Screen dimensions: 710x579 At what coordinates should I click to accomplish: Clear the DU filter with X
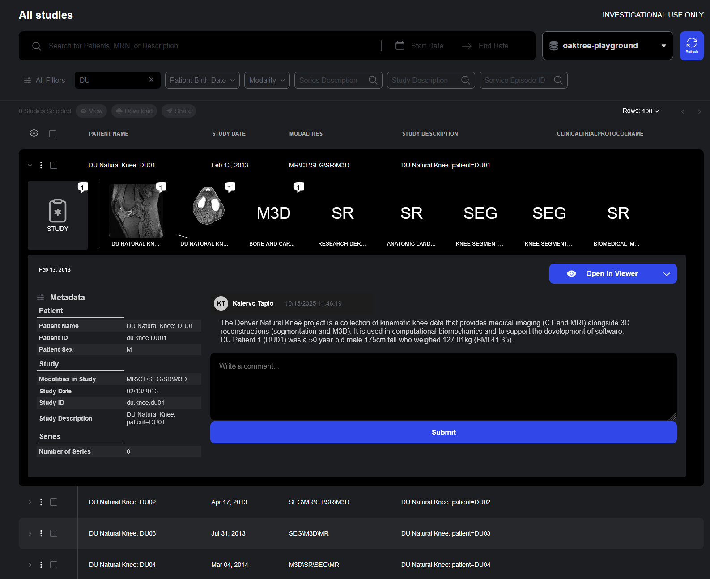(x=151, y=80)
